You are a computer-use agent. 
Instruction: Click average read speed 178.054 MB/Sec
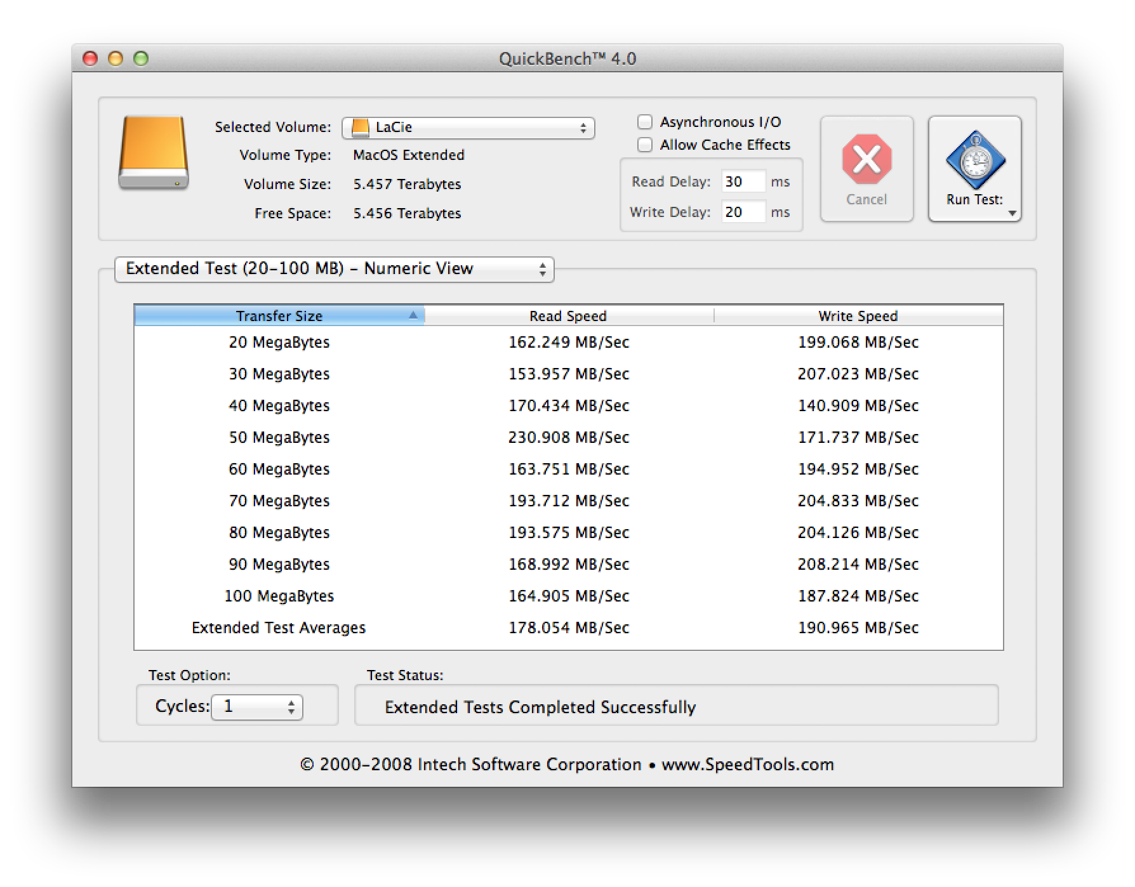pyautogui.click(x=569, y=627)
